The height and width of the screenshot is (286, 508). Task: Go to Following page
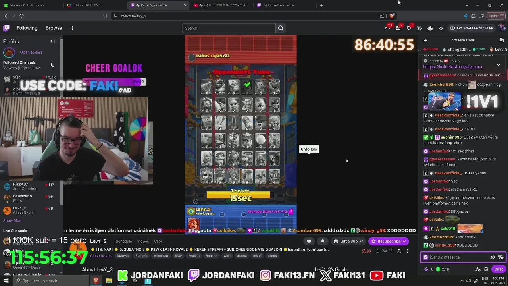27,28
